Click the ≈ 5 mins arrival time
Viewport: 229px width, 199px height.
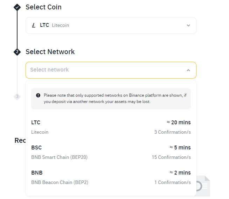[x=180, y=148]
